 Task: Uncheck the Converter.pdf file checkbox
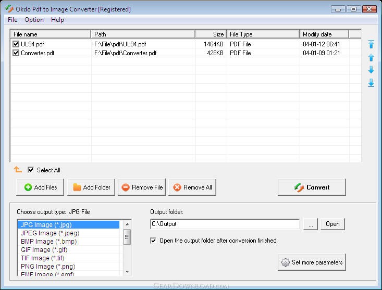(16, 53)
